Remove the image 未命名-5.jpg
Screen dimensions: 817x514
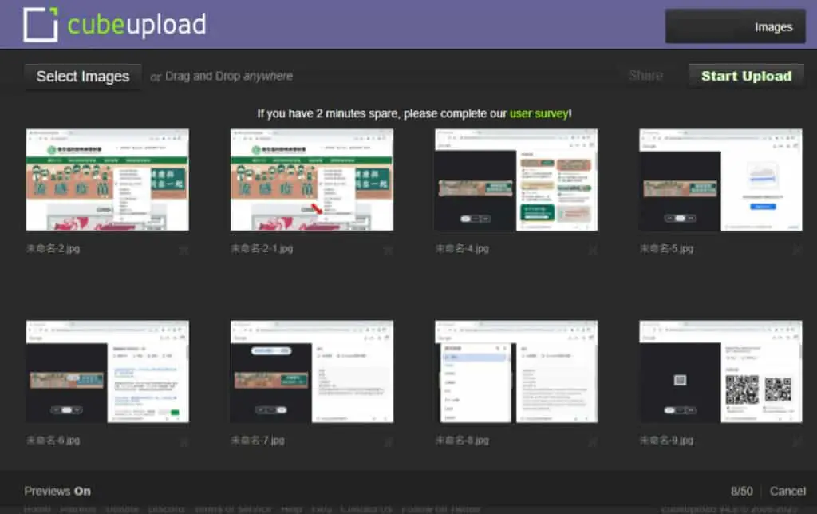(797, 251)
